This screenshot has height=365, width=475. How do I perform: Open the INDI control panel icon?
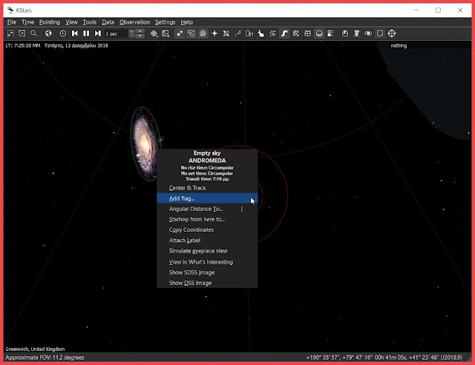click(x=357, y=33)
